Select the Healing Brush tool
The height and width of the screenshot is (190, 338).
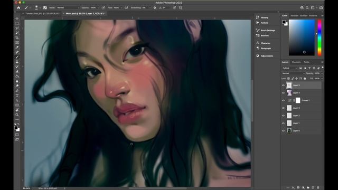click(17, 52)
